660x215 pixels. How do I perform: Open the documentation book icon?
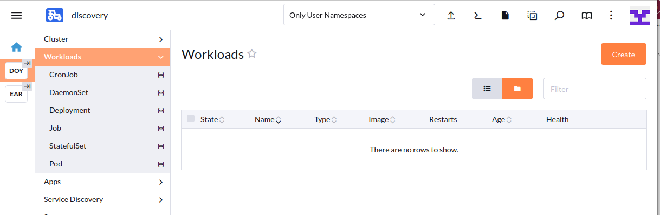(x=587, y=16)
